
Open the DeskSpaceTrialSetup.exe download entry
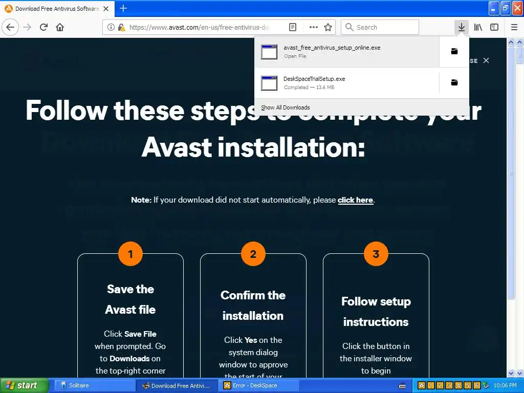[347, 83]
